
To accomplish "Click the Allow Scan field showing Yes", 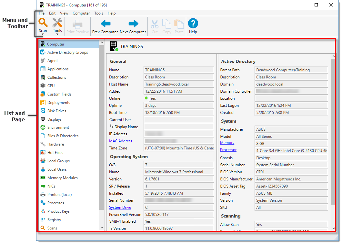I will (x=291, y=224).
